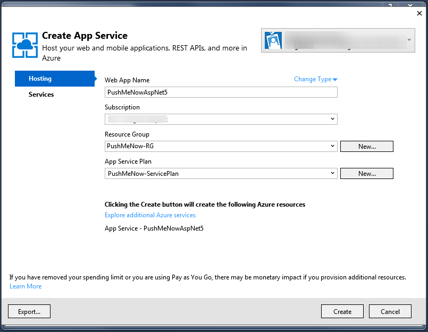Click the account badge icon
428x332 pixels.
(273, 40)
